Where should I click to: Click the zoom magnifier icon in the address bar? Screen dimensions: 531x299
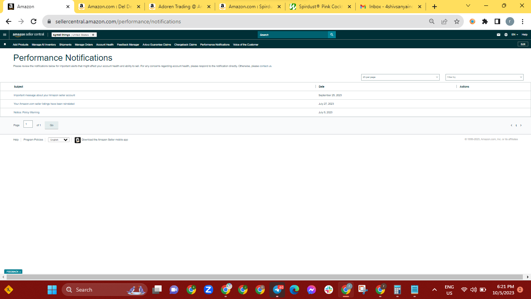(432, 22)
